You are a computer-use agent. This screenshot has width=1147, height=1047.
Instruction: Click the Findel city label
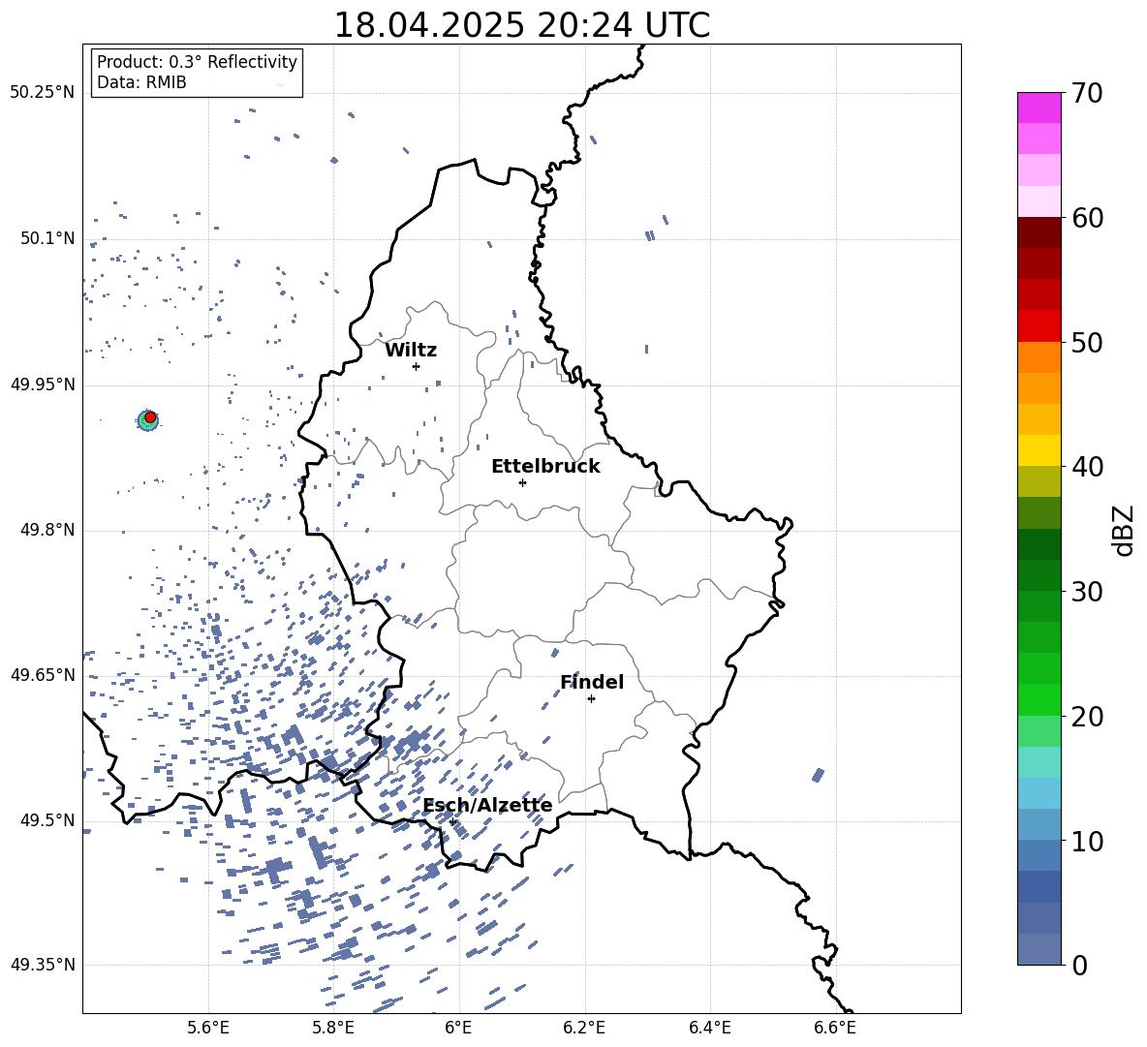click(x=592, y=682)
